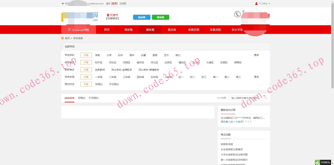Select 不限 for 学员年级
The width and height of the screenshot is (334, 165).
[x=86, y=77]
